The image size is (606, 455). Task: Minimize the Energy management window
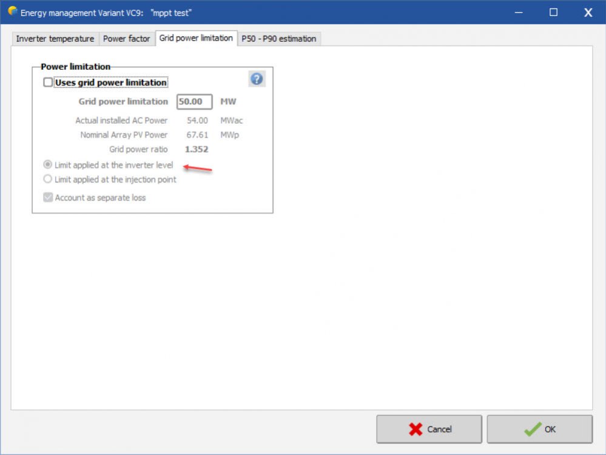[x=519, y=12]
